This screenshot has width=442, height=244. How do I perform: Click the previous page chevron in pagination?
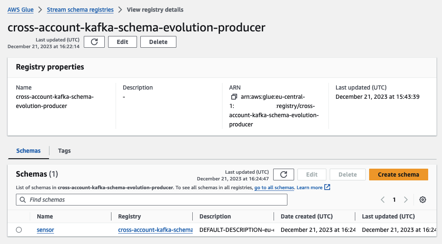click(383, 200)
